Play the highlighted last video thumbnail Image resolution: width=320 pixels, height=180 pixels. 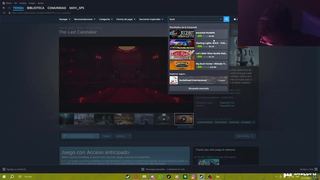click(184, 119)
